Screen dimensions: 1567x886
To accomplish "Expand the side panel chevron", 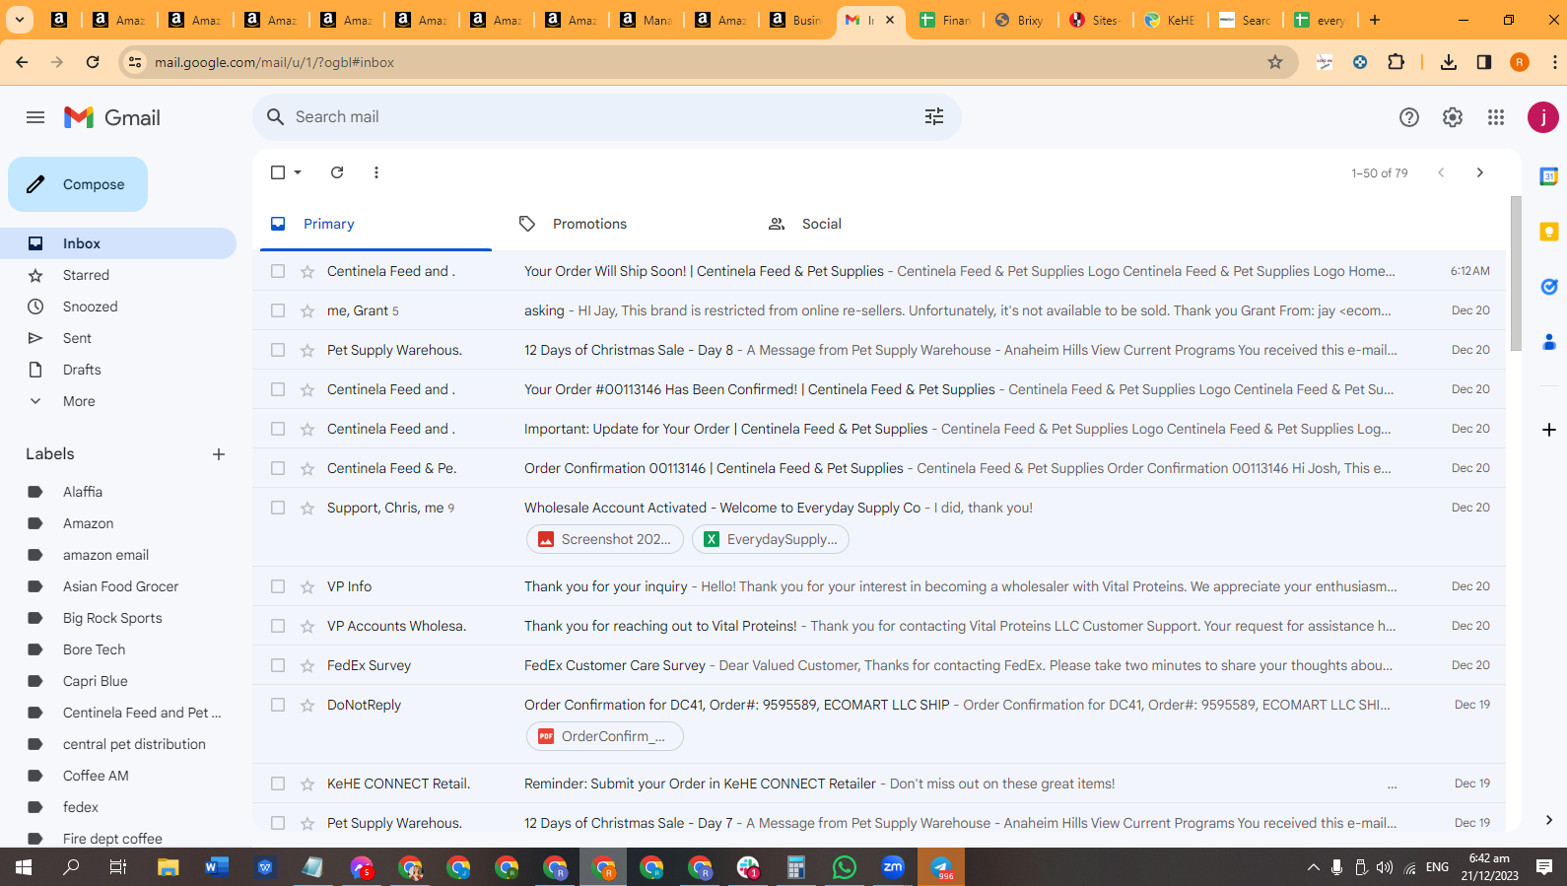I will tap(1549, 820).
